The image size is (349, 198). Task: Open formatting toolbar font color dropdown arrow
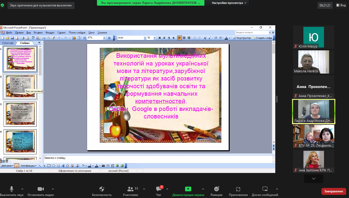230,38
